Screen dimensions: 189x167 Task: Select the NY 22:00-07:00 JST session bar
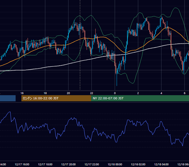click(x=140, y=98)
